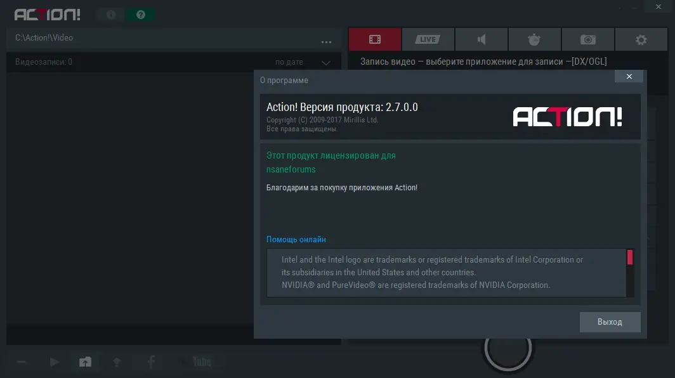
Task: Expand the 'по дате' sort dropdown
Action: click(326, 63)
